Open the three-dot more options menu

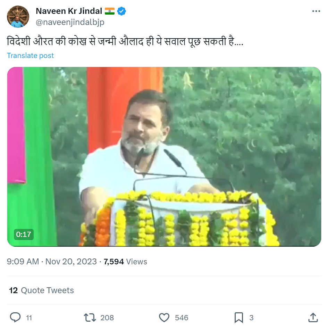pos(316,11)
